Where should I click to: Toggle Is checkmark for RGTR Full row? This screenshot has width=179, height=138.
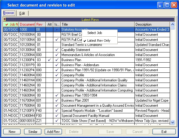point(57,40)
